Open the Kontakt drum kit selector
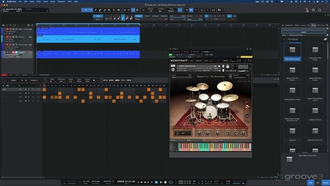The height and width of the screenshot is (186, 330). 183,133
